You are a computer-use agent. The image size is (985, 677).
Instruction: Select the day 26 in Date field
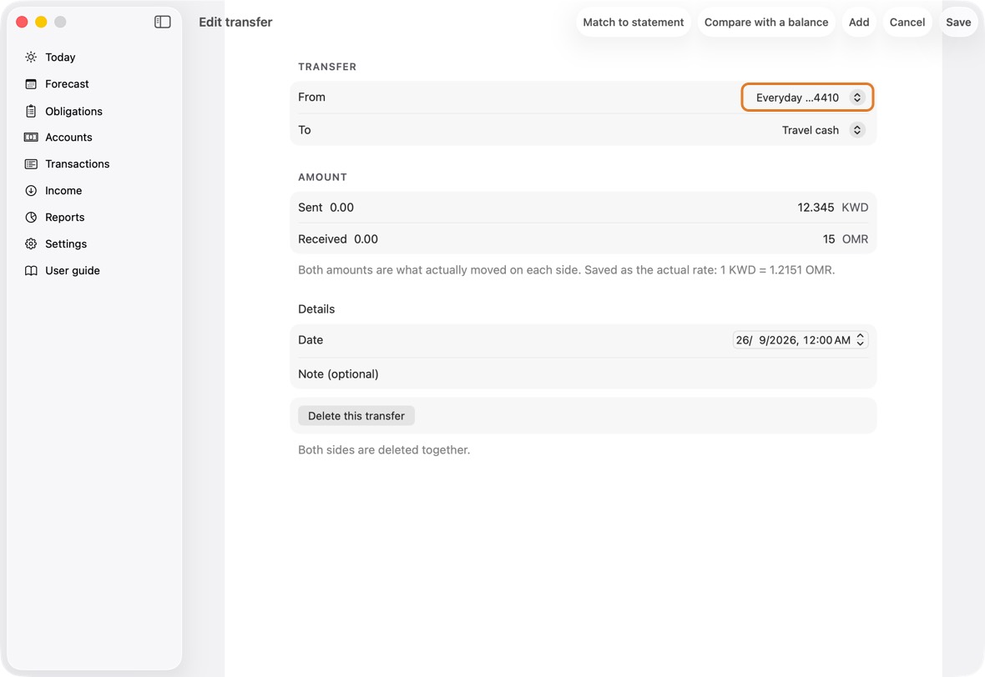click(x=743, y=340)
